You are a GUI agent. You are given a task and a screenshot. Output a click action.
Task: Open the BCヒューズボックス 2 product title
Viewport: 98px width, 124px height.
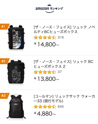64,64
